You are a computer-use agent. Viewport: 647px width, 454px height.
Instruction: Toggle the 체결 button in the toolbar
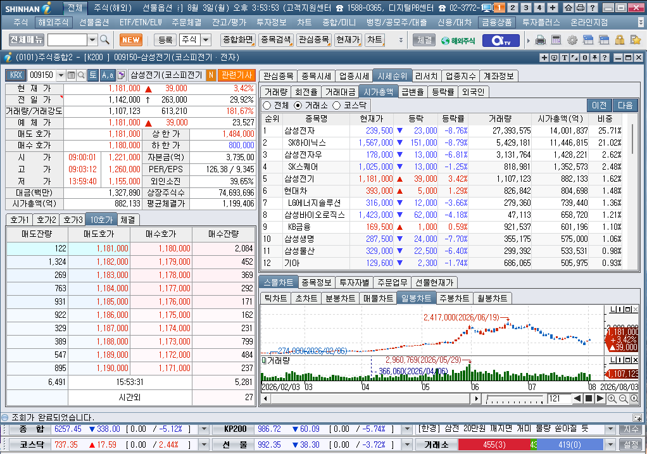(x=425, y=40)
